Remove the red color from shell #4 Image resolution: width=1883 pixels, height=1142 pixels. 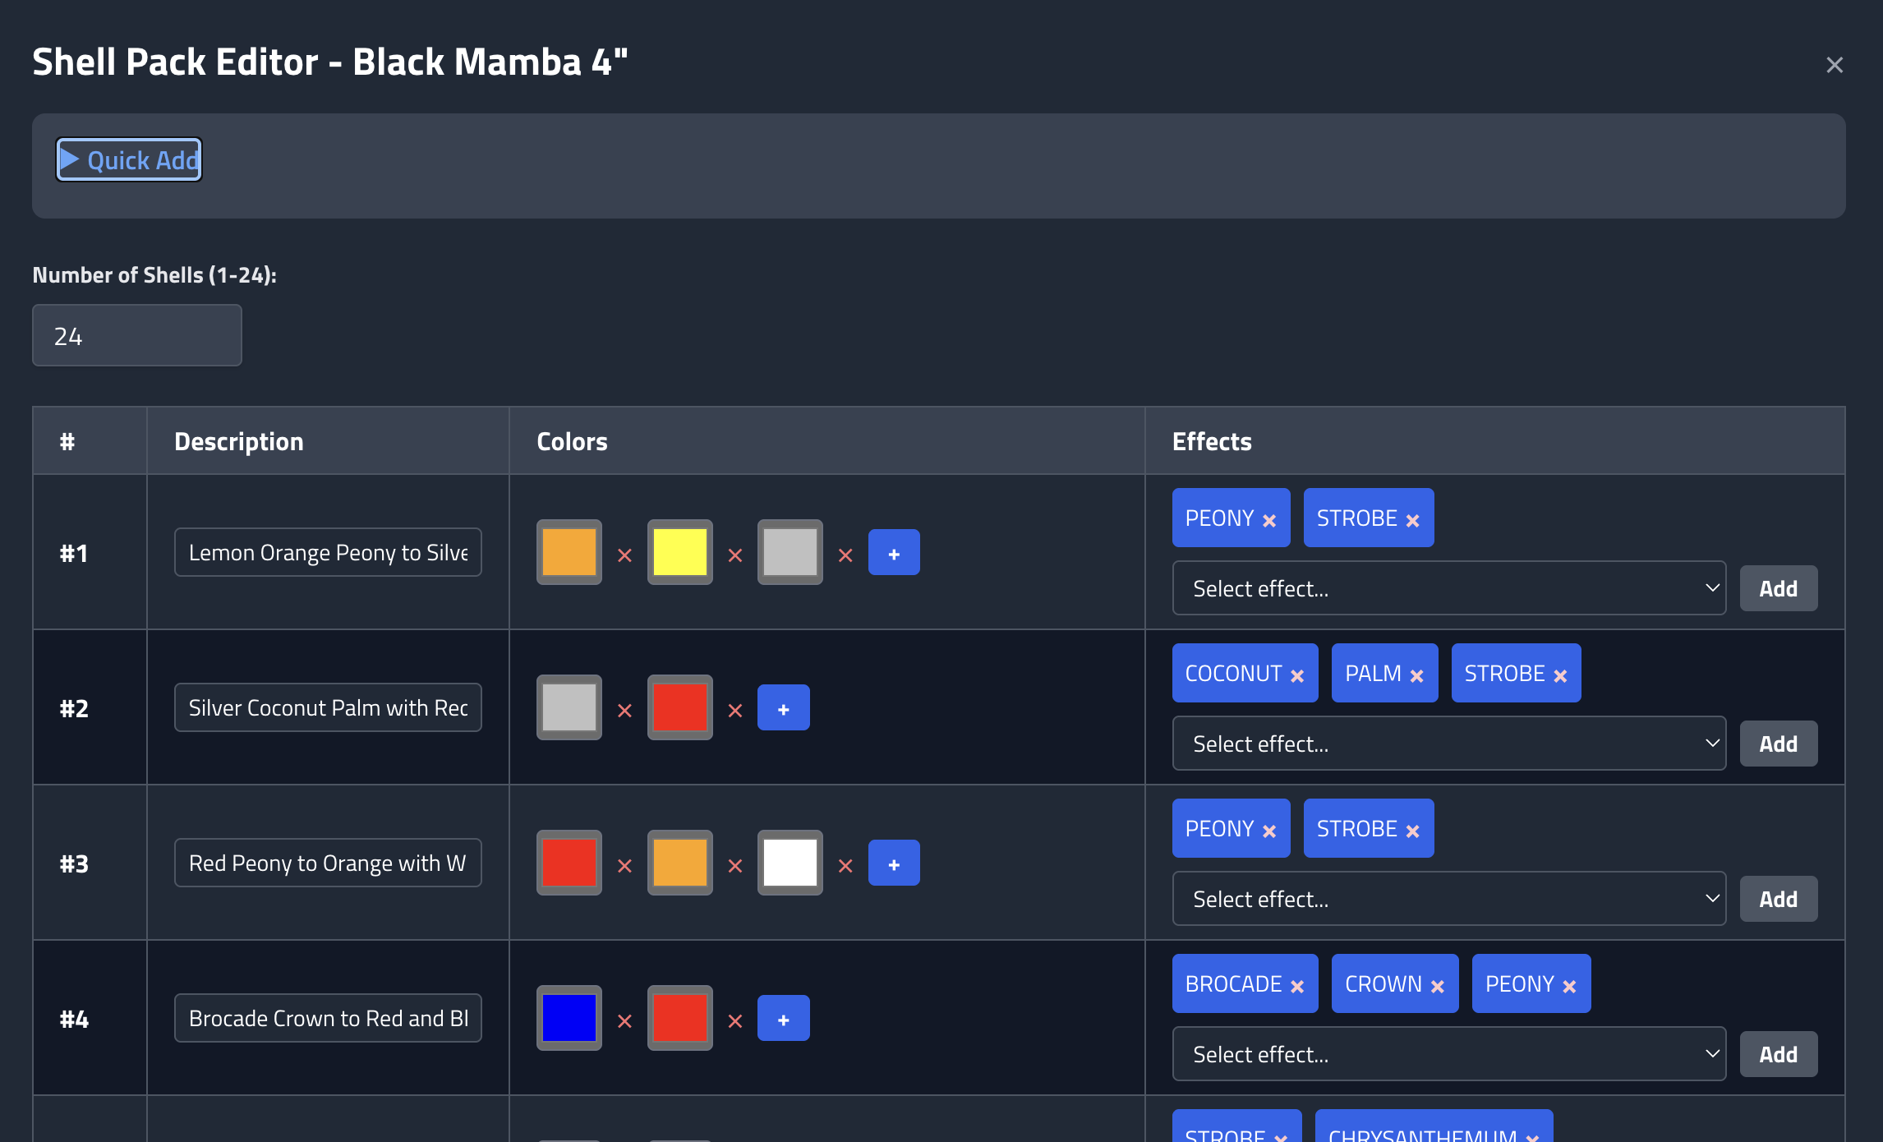(x=735, y=1021)
